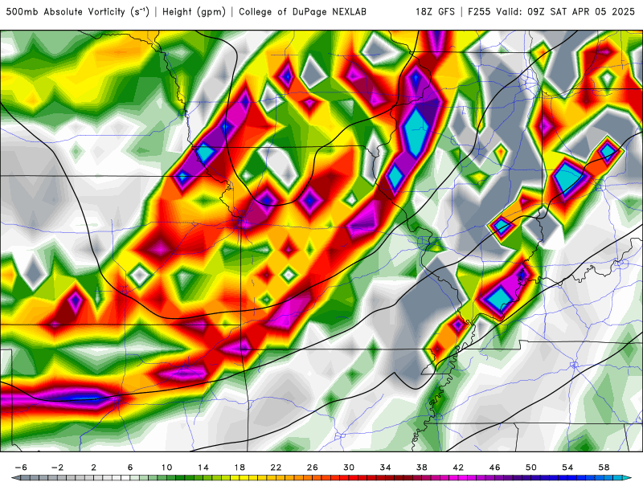Image resolution: width=643 pixels, height=482 pixels.
Task: Click the "College of DuPage NEXLAB" header text
Action: 302,12
